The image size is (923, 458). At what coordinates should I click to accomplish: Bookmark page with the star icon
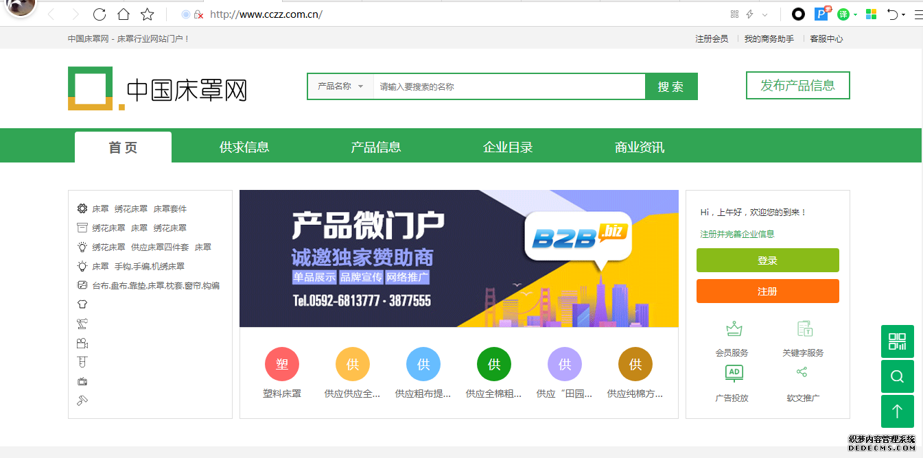point(147,14)
